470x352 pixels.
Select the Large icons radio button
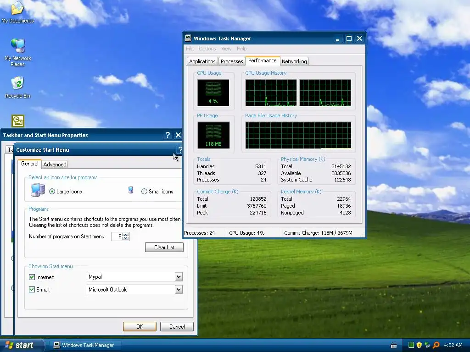click(52, 192)
